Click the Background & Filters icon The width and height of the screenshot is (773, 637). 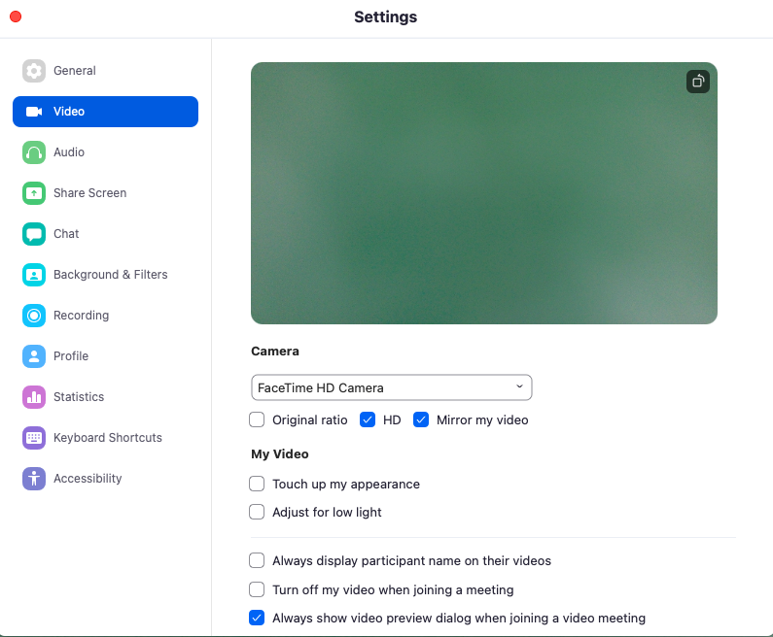point(34,275)
